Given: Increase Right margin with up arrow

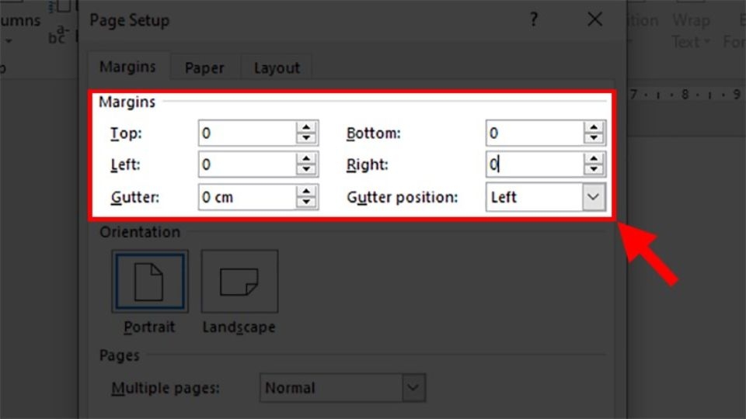Looking at the screenshot, I should (x=594, y=158).
